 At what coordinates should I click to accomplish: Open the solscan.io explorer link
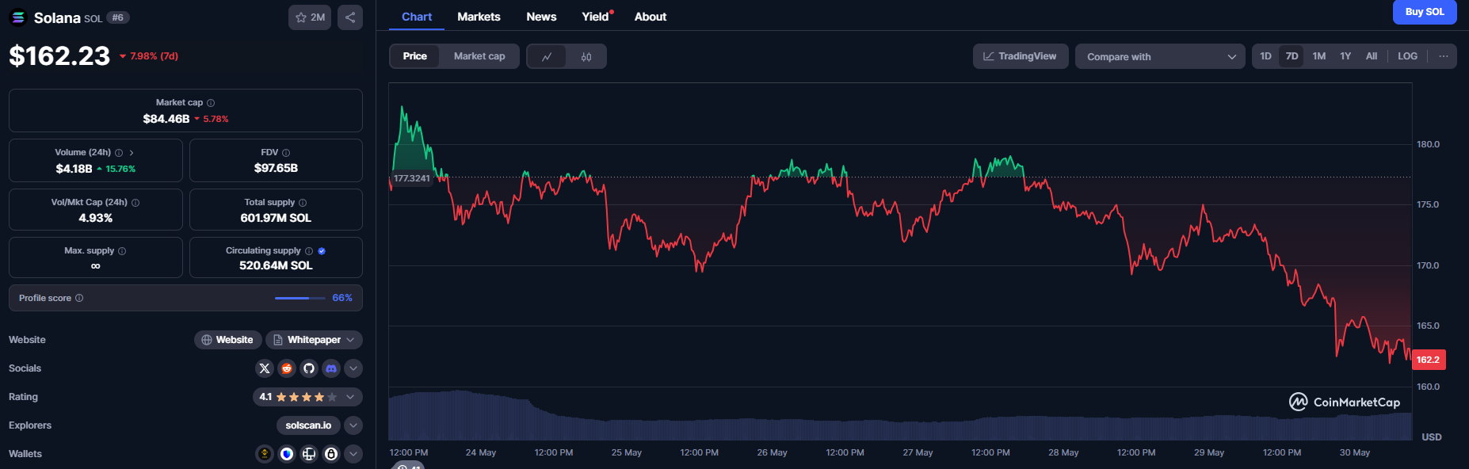coord(308,425)
